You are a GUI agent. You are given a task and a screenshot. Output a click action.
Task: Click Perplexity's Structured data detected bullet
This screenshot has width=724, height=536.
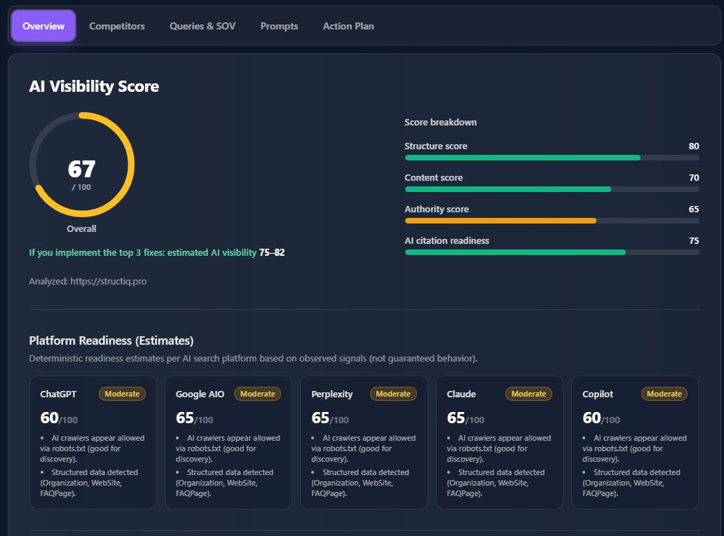360,483
